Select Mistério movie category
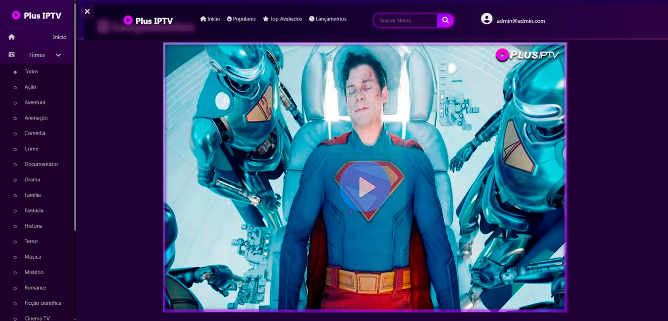This screenshot has height=321, width=668. point(34,272)
